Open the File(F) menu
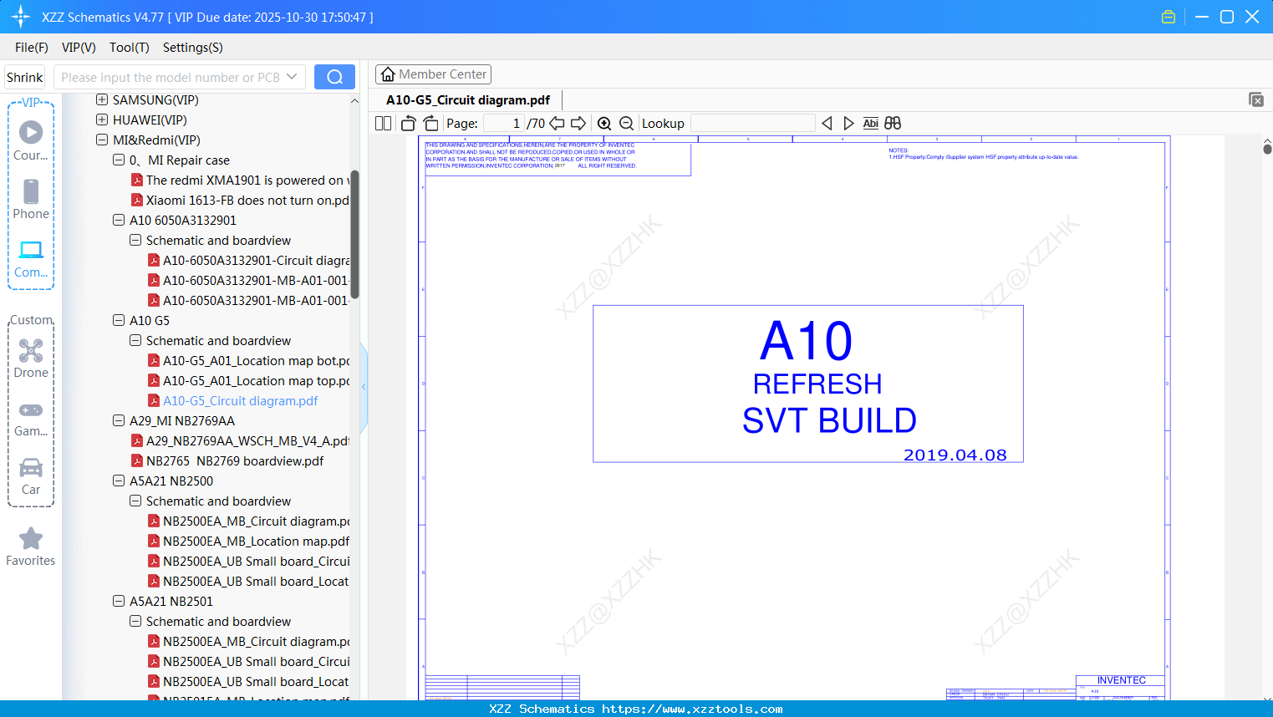This screenshot has height=717, width=1273. point(32,48)
